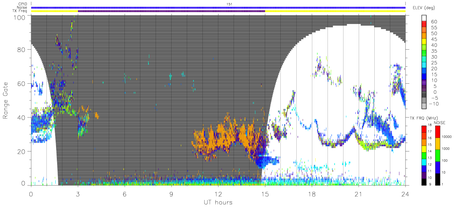Pick the cyan 25-30 segment of ELEV color bar

(x=424, y=60)
